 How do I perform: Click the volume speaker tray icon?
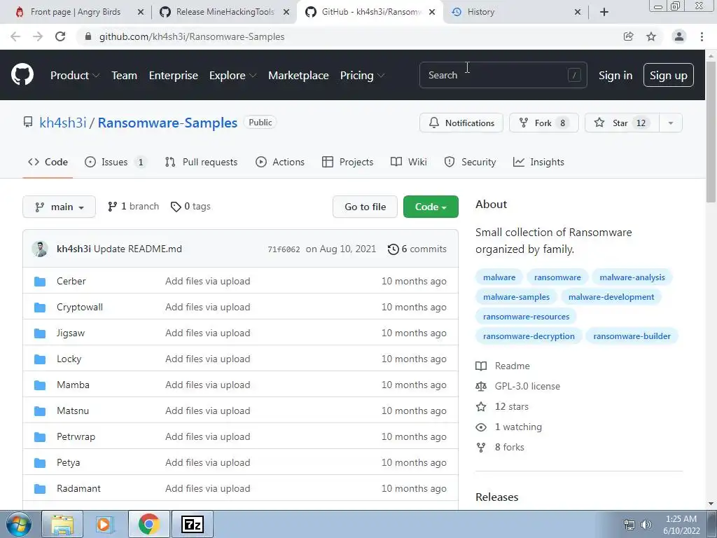point(646,525)
